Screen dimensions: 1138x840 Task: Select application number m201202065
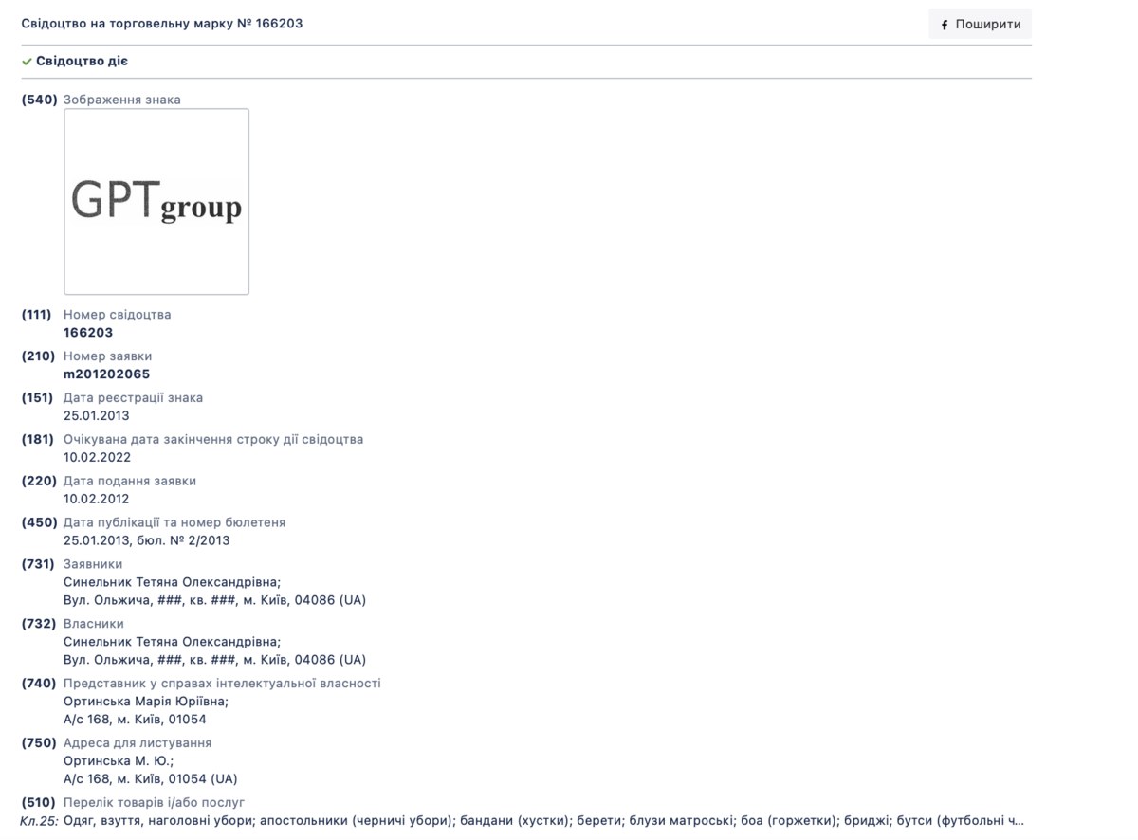[x=106, y=374]
